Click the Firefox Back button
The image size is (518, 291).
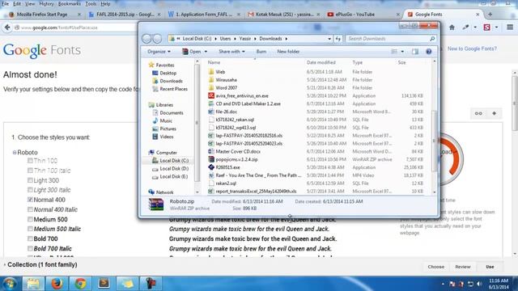[7, 27]
